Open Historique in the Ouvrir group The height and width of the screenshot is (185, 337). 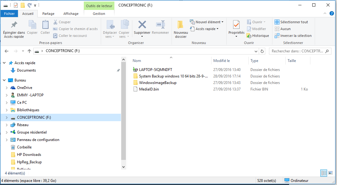(258, 36)
